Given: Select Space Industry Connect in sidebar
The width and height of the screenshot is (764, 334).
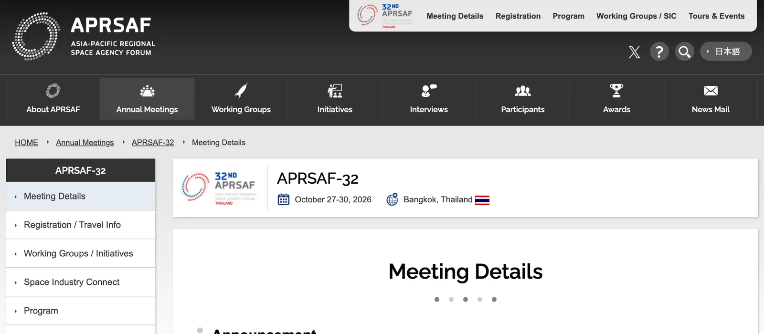Looking at the screenshot, I should point(81,282).
